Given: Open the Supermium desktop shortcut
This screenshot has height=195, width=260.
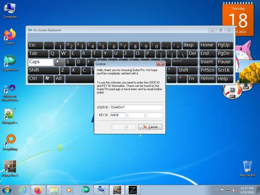Looking at the screenshot, I should pos(10,63).
